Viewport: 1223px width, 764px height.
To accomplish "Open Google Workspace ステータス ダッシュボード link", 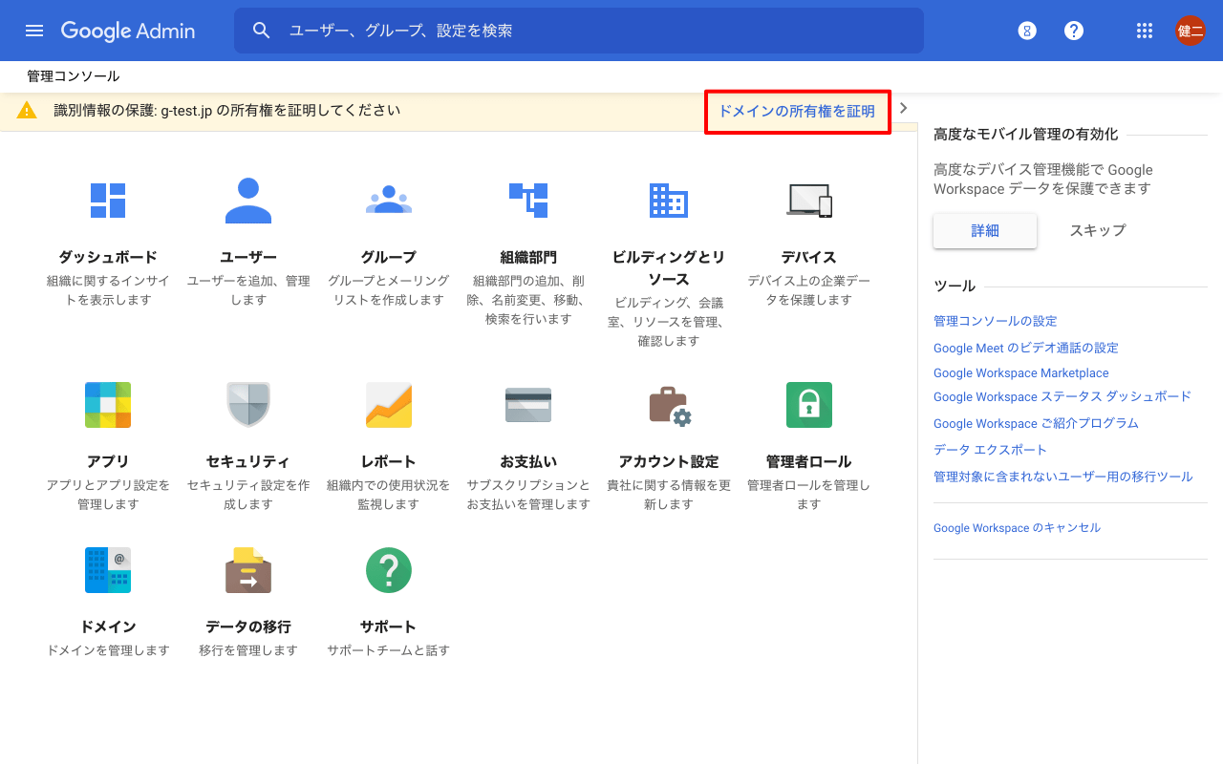I will (x=1062, y=396).
